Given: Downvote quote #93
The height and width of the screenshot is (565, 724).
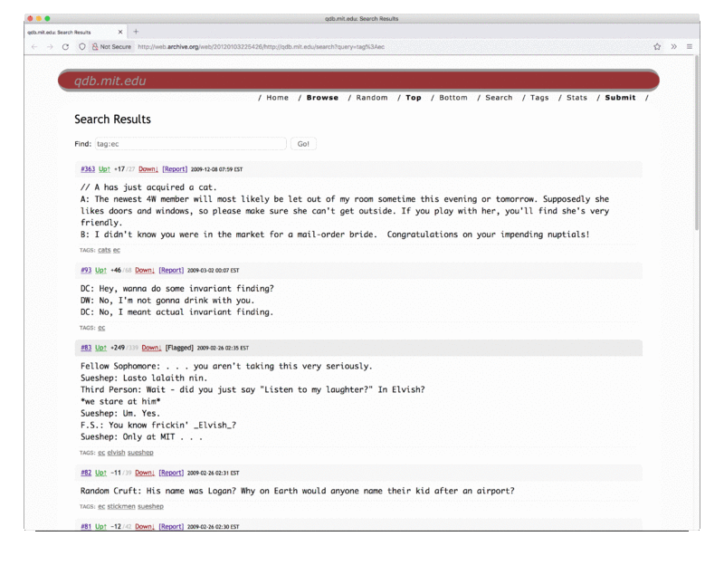Looking at the screenshot, I should (x=145, y=270).
